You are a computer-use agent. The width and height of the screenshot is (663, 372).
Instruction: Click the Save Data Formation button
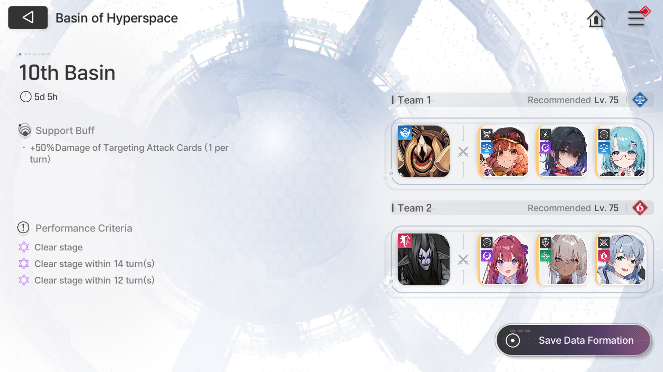573,340
